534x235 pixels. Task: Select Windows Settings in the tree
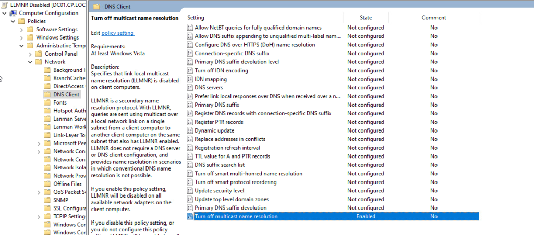[x=57, y=37]
